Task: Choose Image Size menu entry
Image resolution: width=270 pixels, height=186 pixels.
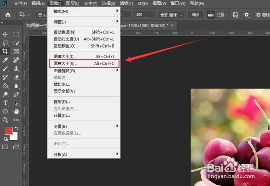Action: 84,57
